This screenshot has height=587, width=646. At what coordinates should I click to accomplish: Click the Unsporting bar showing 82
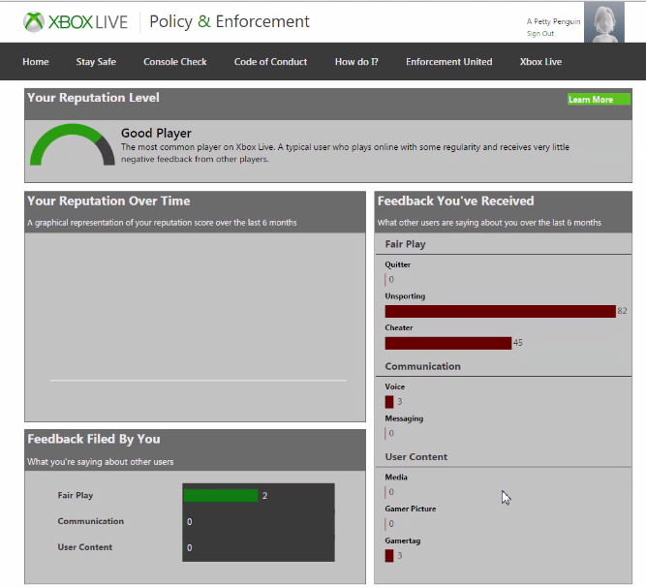(500, 311)
